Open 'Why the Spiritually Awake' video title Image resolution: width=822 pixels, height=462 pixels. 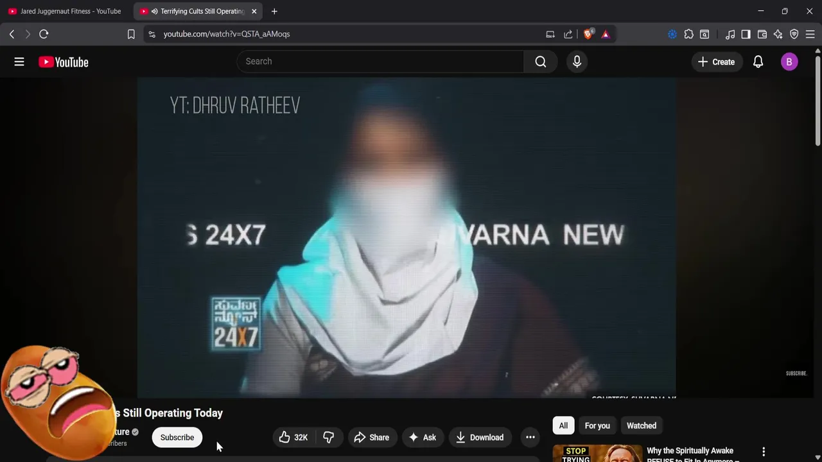[x=694, y=455]
